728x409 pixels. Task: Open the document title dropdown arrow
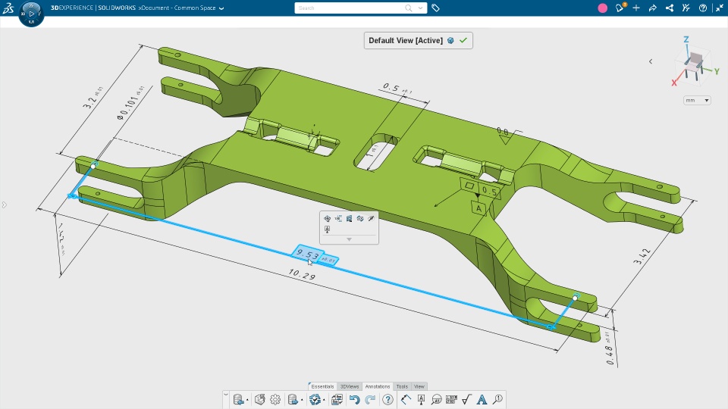pyautogui.click(x=221, y=8)
